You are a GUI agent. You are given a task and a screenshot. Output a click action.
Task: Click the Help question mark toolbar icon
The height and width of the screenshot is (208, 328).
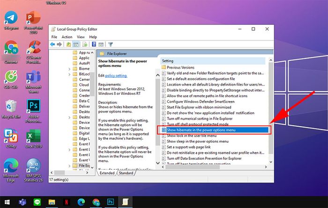tap(94, 44)
